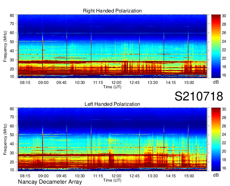Click 14:15 tick on Right Handed time axis
This screenshot has height=186, width=230.
click(x=171, y=83)
